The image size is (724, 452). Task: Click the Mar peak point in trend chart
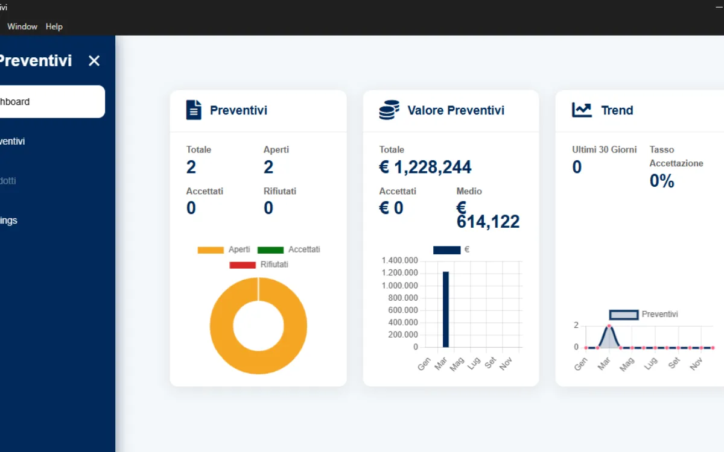point(609,326)
